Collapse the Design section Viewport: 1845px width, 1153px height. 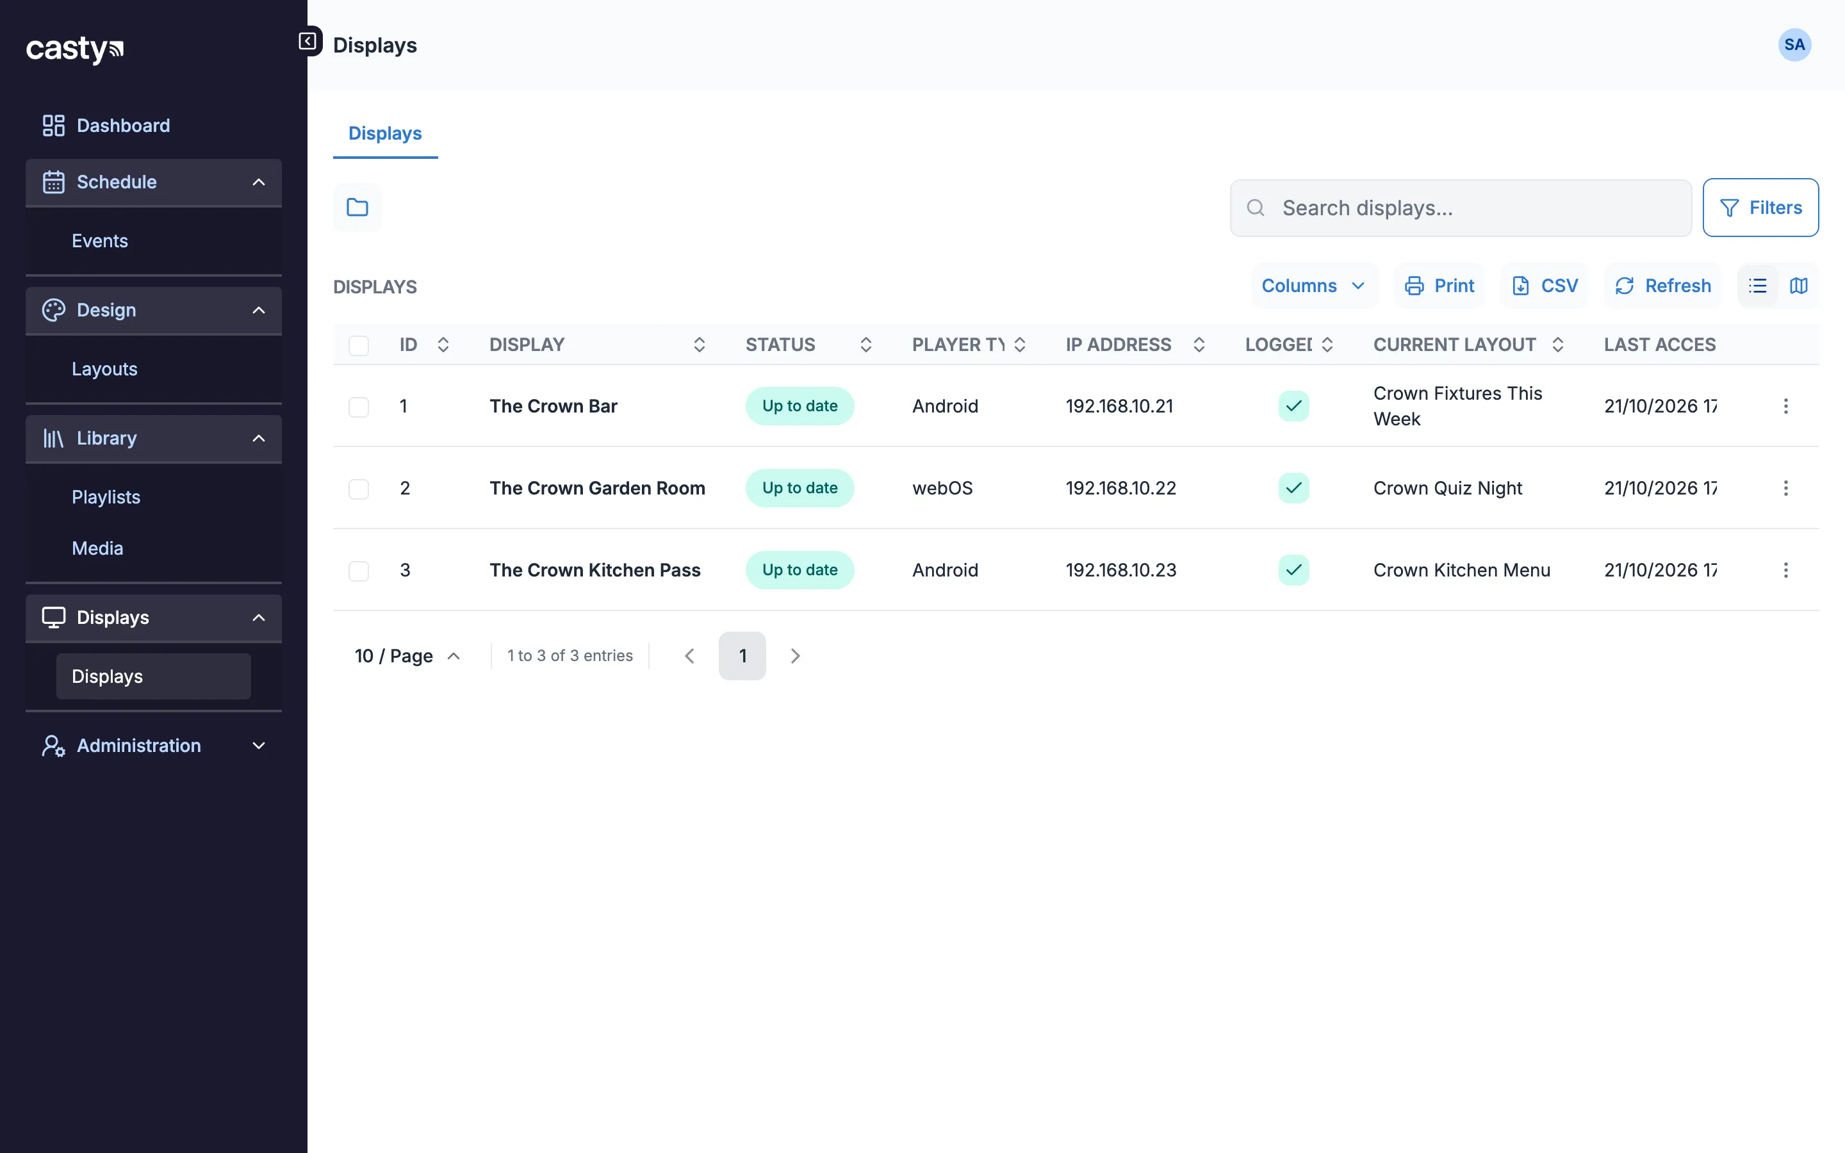coord(153,311)
